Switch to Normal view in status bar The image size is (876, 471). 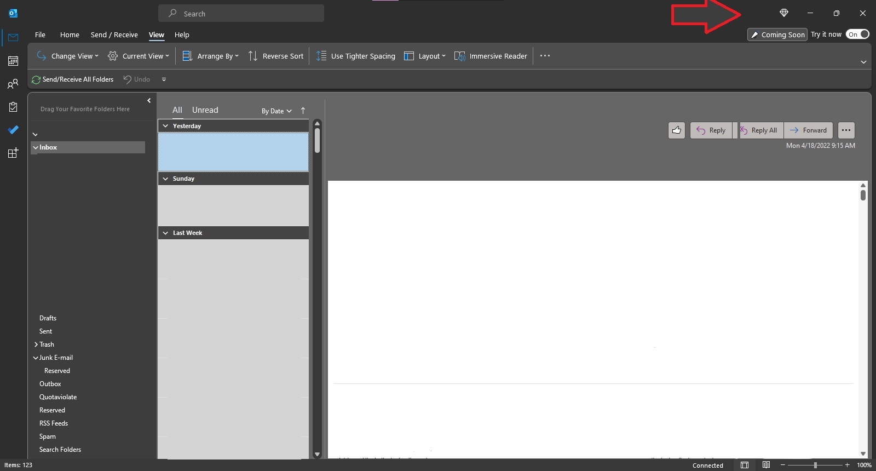point(745,465)
